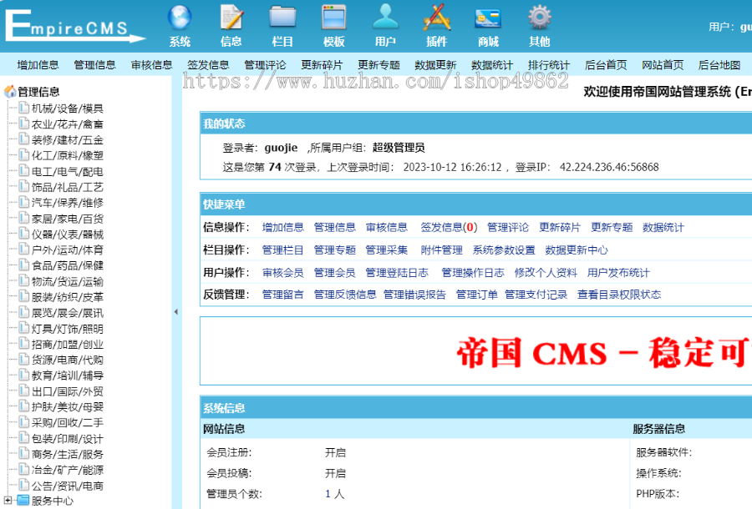Collapse the left sidebar with arrow handle
The height and width of the screenshot is (509, 752).
(176, 312)
